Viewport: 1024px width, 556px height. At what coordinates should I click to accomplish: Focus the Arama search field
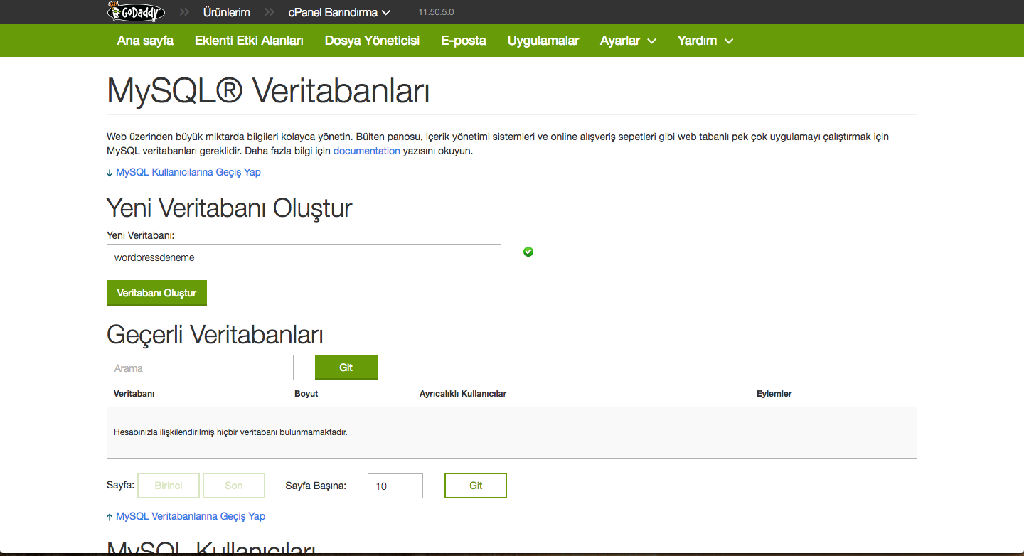(x=200, y=368)
